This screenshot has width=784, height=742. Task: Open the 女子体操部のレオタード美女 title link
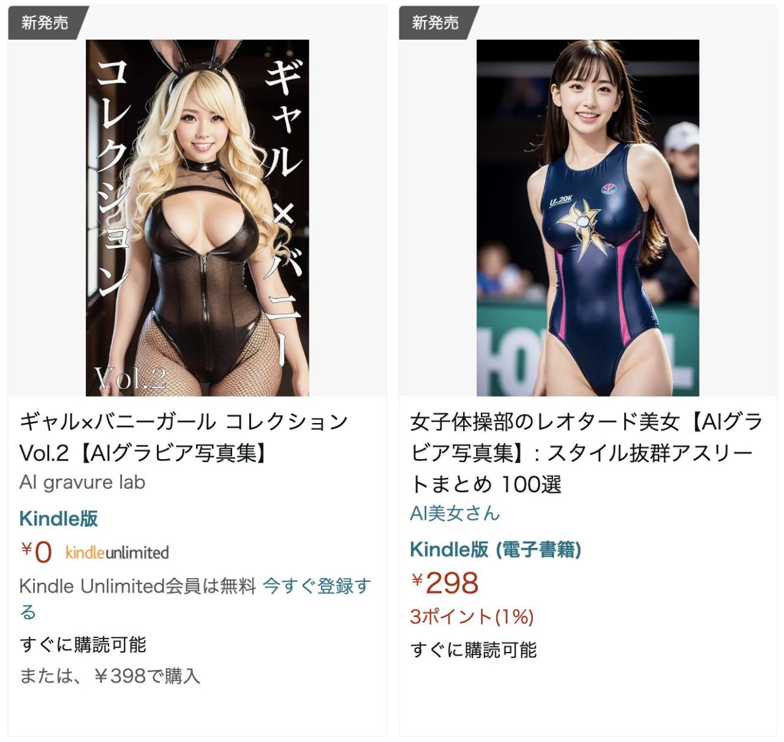586,453
